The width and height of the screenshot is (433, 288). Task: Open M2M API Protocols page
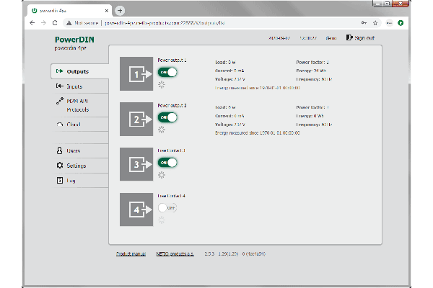point(80,105)
